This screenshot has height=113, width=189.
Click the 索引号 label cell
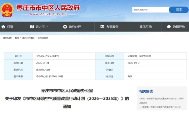point(18,56)
